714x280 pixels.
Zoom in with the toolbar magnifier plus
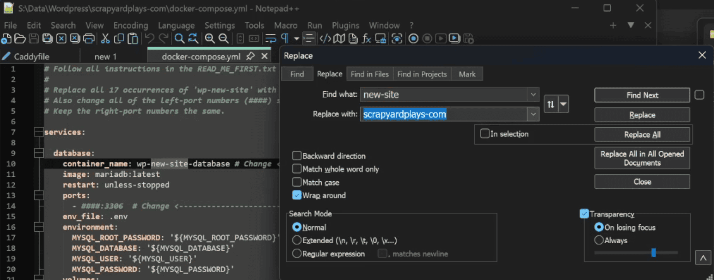pyautogui.click(x=210, y=39)
